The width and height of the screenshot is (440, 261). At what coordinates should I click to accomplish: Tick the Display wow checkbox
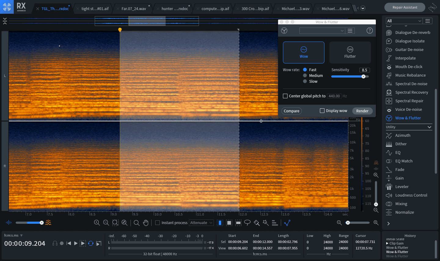click(x=322, y=111)
